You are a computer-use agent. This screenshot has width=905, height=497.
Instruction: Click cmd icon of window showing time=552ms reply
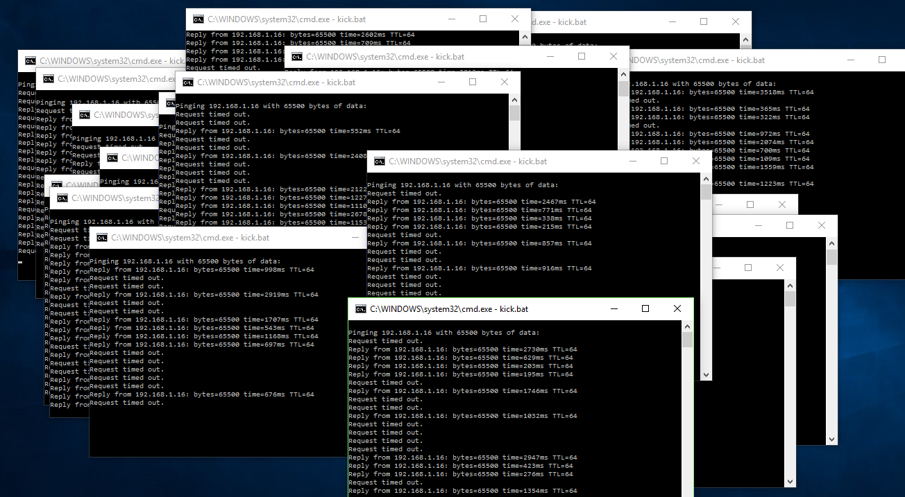pos(188,82)
